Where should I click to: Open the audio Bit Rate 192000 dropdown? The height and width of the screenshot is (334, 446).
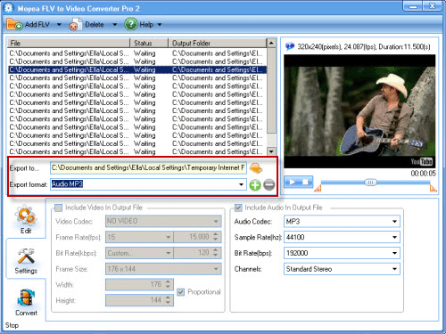394,253
